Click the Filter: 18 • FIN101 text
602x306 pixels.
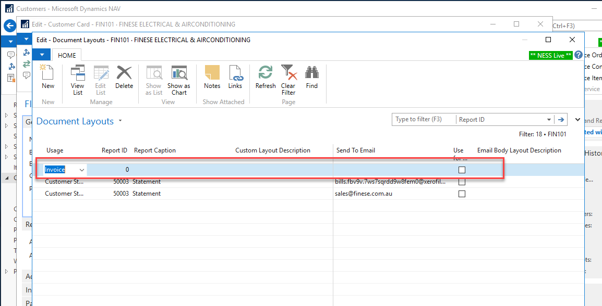[x=542, y=134]
